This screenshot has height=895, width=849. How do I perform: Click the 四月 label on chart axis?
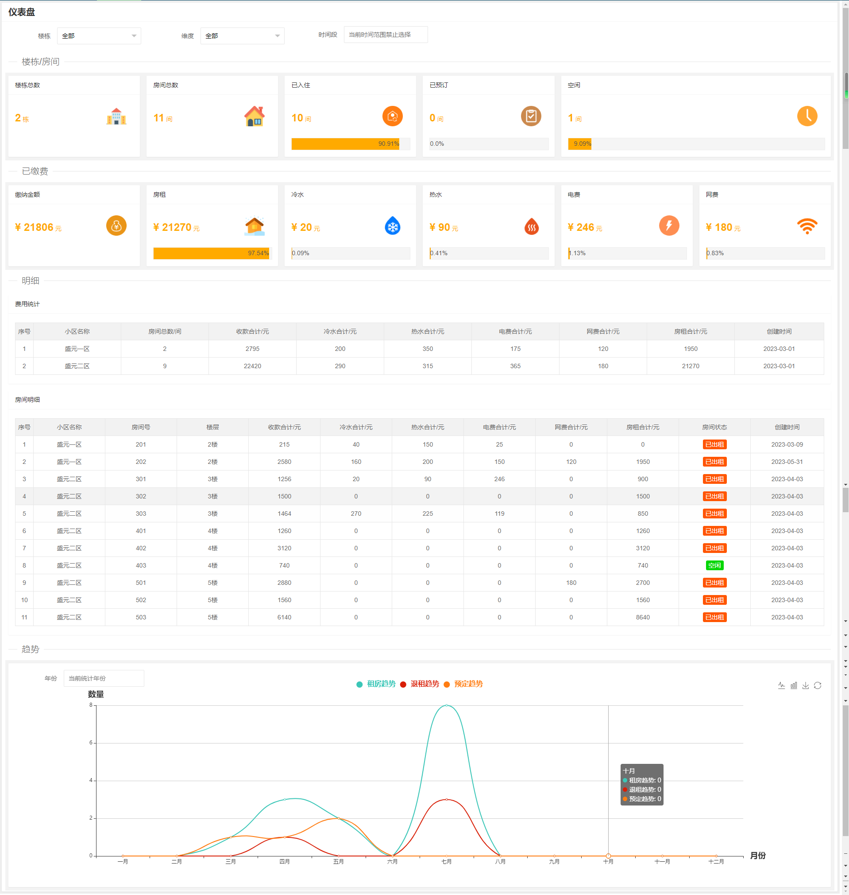point(284,861)
